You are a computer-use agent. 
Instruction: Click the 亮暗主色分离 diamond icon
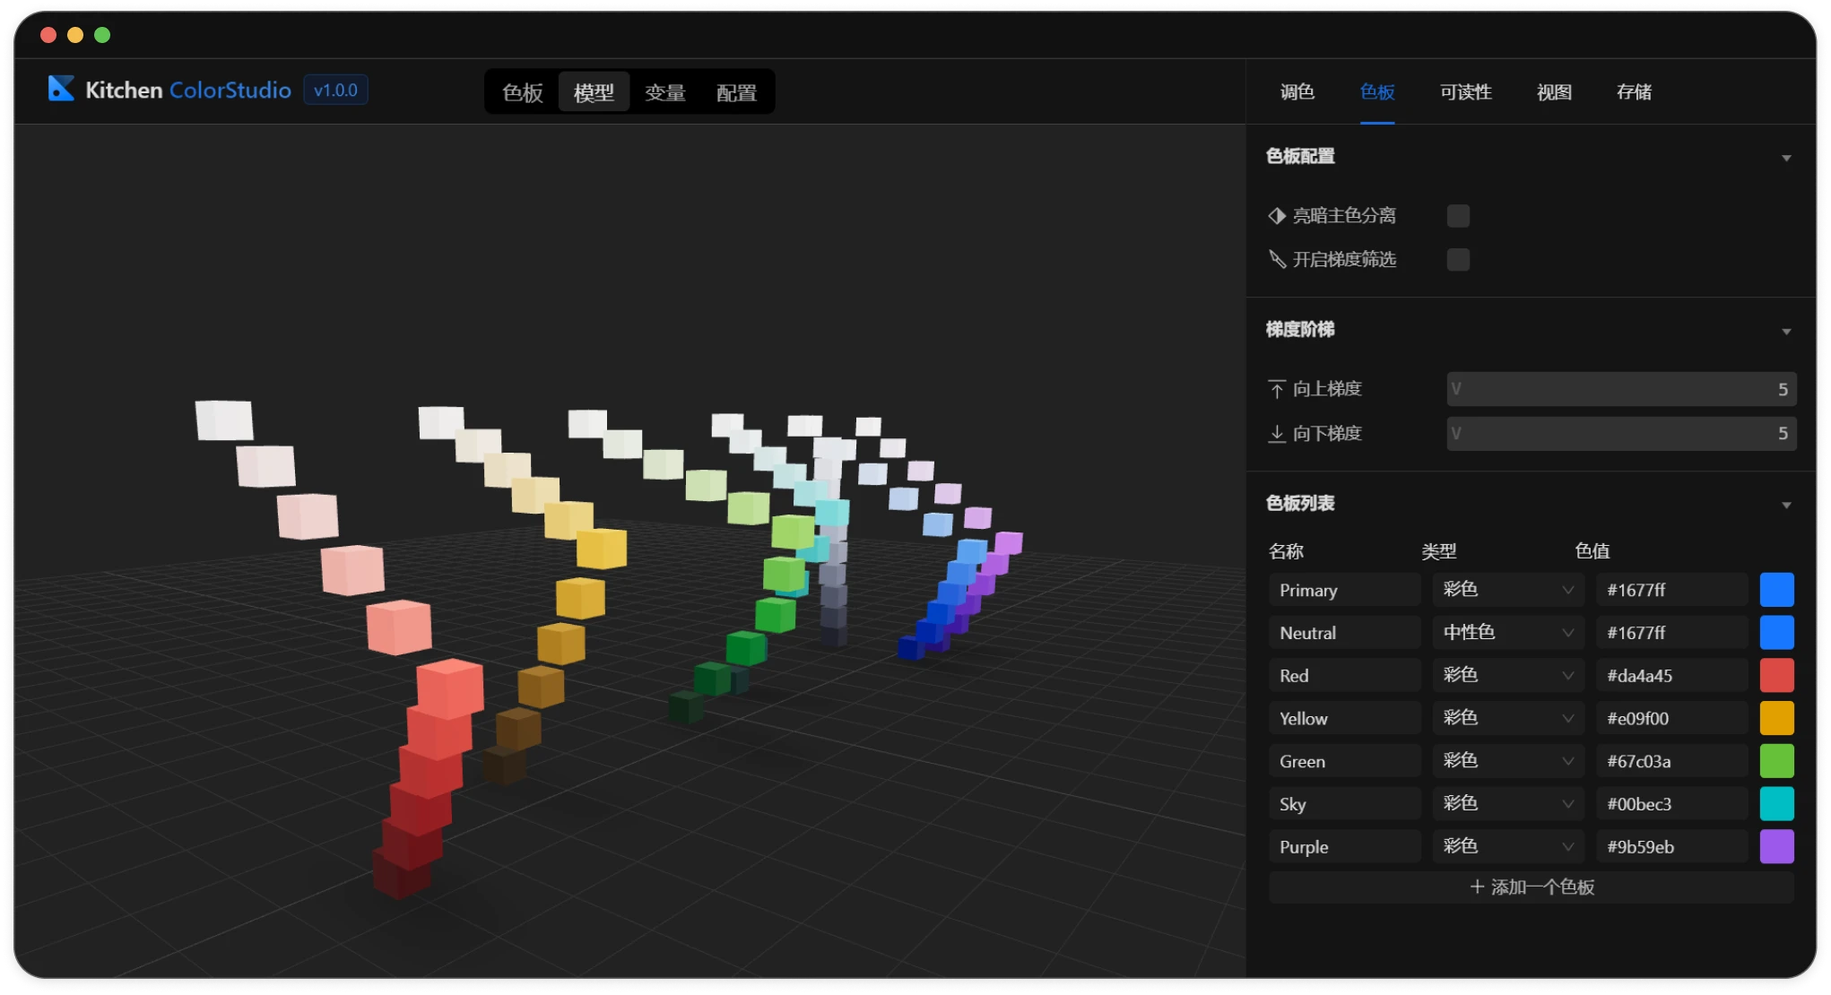(1277, 216)
